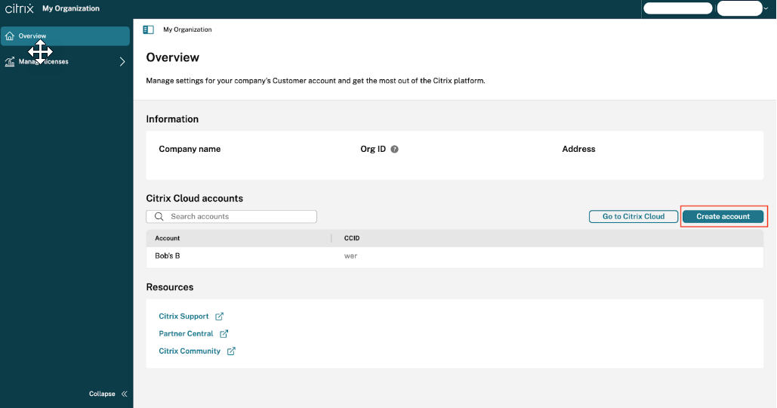777x408 pixels.
Task: Click the My Organization breadcrumb
Action: [x=187, y=29]
